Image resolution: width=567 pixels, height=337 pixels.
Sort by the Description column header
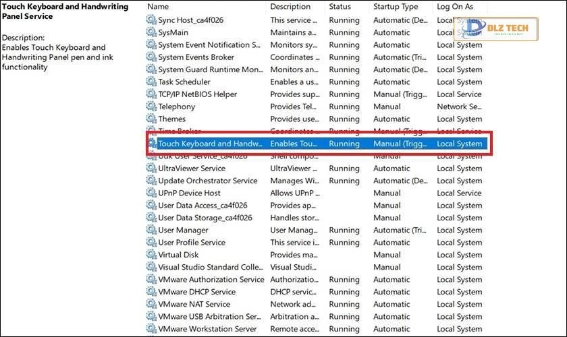pos(290,6)
